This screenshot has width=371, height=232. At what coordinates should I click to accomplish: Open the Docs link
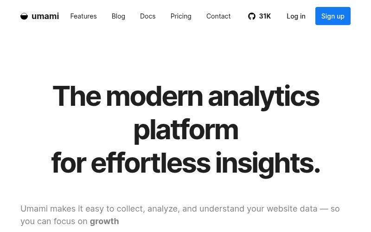[x=147, y=16]
